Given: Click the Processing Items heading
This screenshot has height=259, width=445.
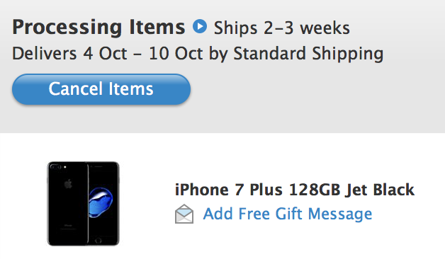Looking at the screenshot, I should (x=98, y=28).
